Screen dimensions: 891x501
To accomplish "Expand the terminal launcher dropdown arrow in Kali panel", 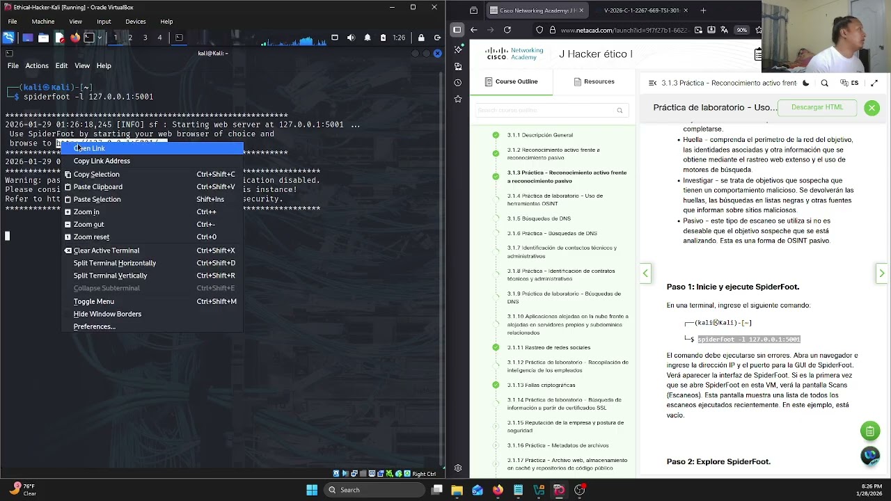I will tap(99, 38).
